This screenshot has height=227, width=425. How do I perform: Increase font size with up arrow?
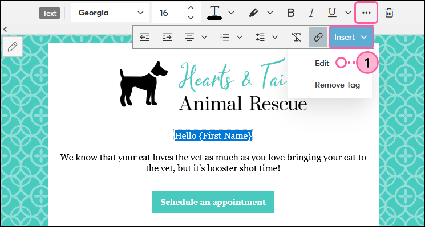point(191,8)
